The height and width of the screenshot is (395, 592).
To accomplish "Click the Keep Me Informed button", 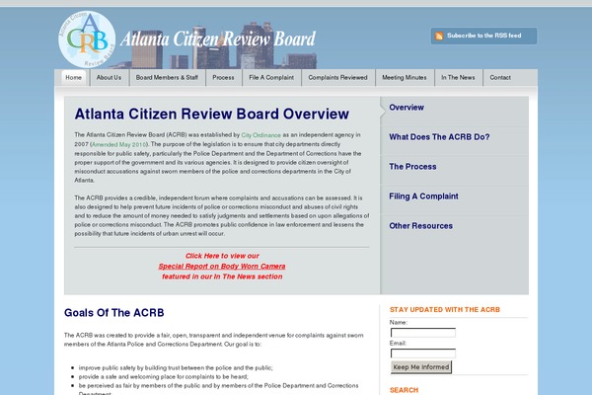I will coord(421,367).
